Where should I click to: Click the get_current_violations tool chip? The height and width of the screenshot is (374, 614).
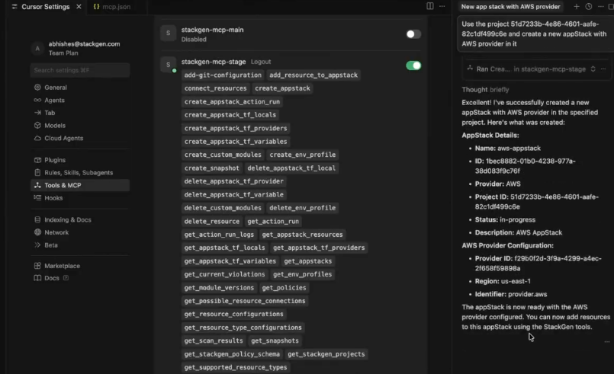click(x=224, y=275)
